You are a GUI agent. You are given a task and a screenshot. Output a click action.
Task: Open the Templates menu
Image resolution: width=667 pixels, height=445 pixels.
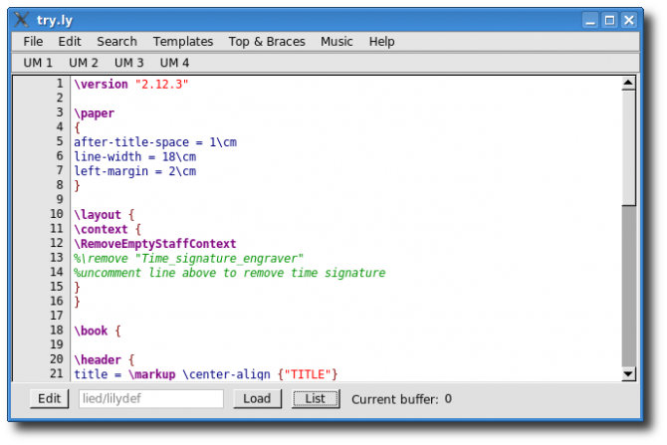point(183,41)
